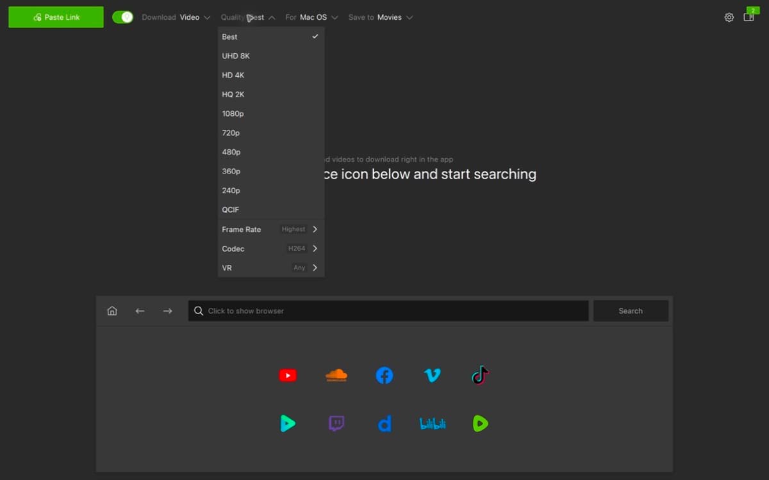
Task: Open the teal play icon before Twitch
Action: 288,423
